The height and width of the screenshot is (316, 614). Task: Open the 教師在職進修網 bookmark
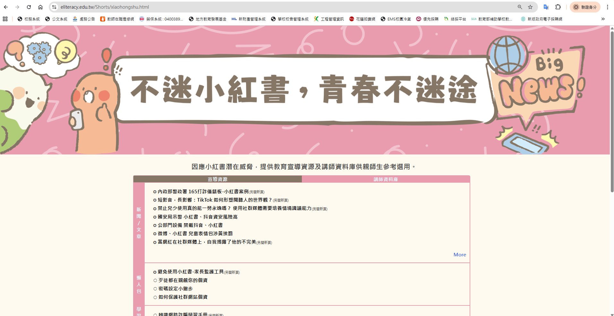tap(117, 19)
